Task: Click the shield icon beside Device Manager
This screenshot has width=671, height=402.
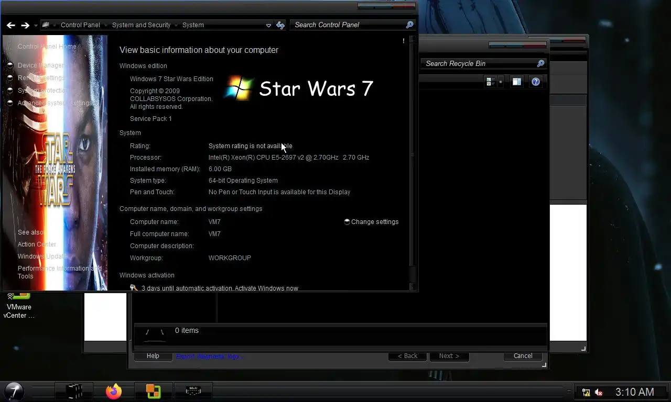Action: (10, 65)
